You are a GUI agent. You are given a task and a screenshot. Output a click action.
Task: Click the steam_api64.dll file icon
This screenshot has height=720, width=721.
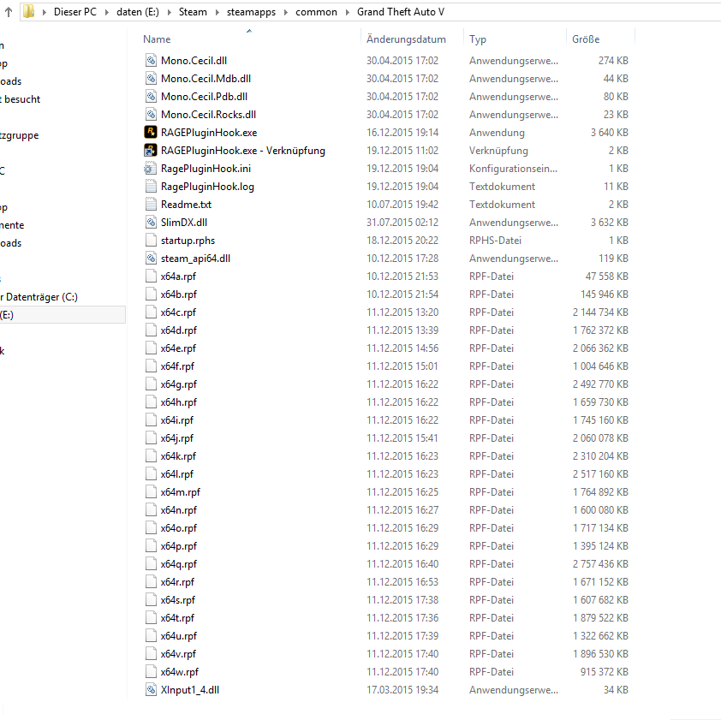click(151, 258)
